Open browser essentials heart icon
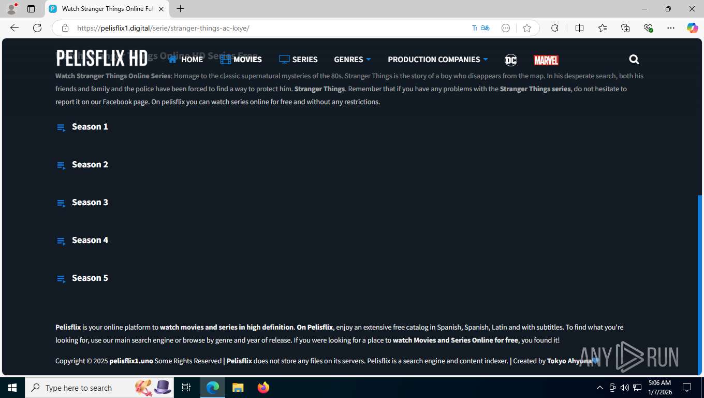Viewport: 704px width, 398px height. [648, 28]
